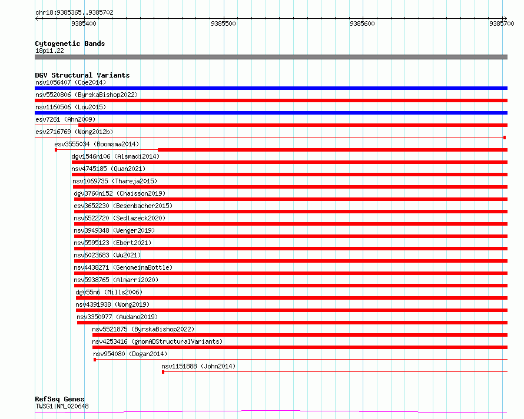Open variant esv2716769 (Wong2012b) label

click(74, 132)
